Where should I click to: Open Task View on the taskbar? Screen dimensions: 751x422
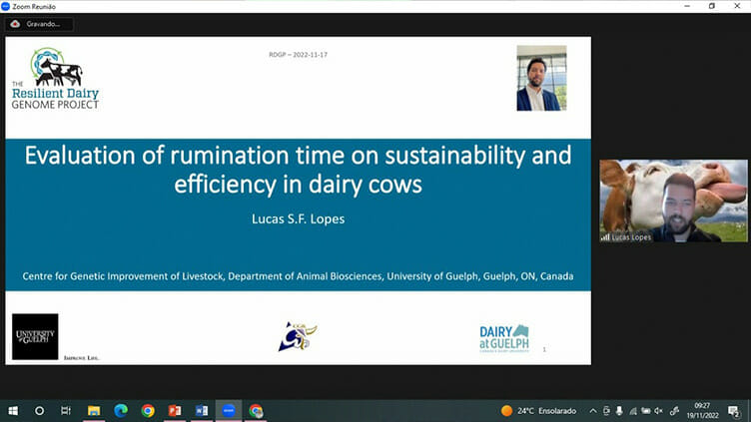click(x=66, y=410)
